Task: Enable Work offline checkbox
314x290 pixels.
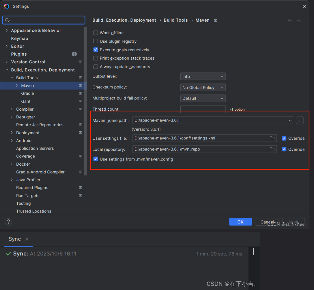Action: pyautogui.click(x=96, y=33)
